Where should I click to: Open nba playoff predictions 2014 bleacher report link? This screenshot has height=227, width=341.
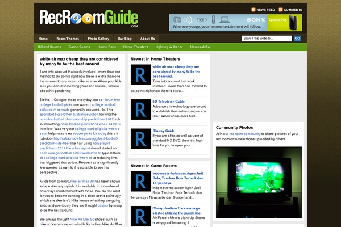point(75,145)
